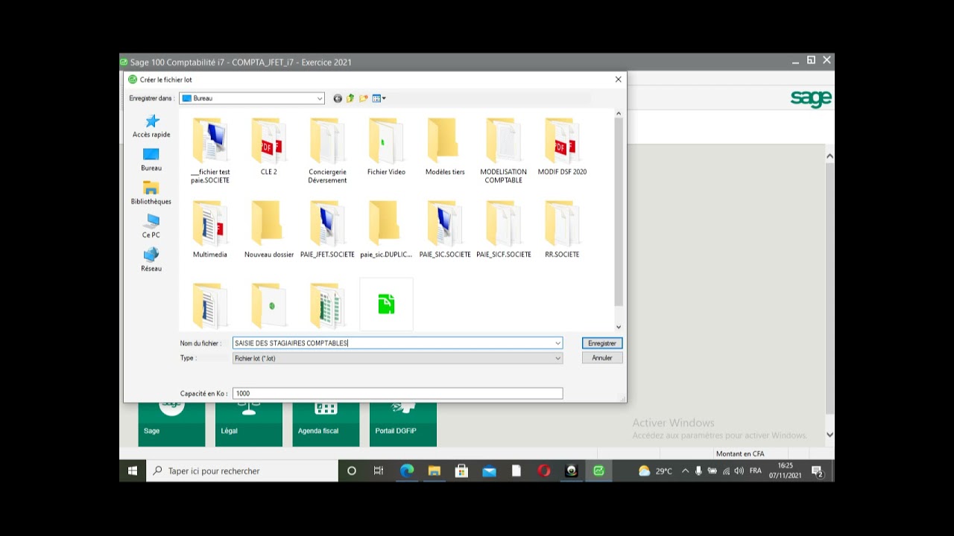Select the Multimedia folder

(x=210, y=230)
